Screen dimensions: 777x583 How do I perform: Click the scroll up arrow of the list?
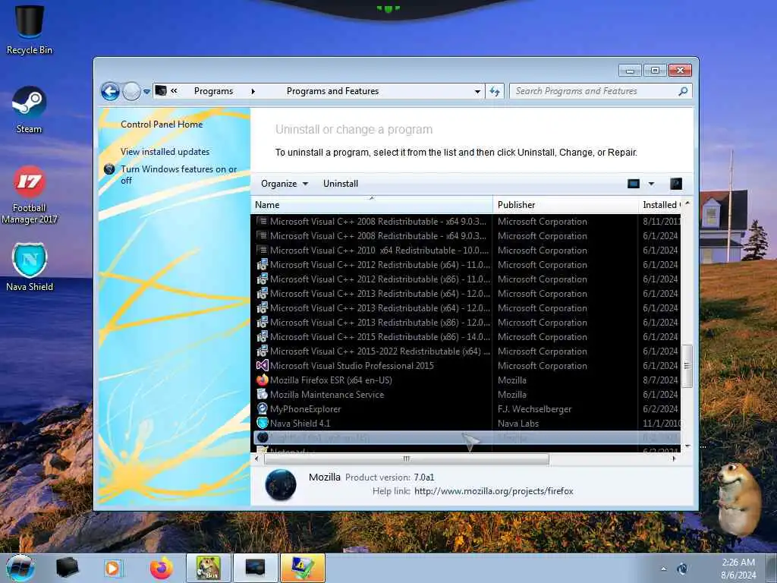point(687,203)
